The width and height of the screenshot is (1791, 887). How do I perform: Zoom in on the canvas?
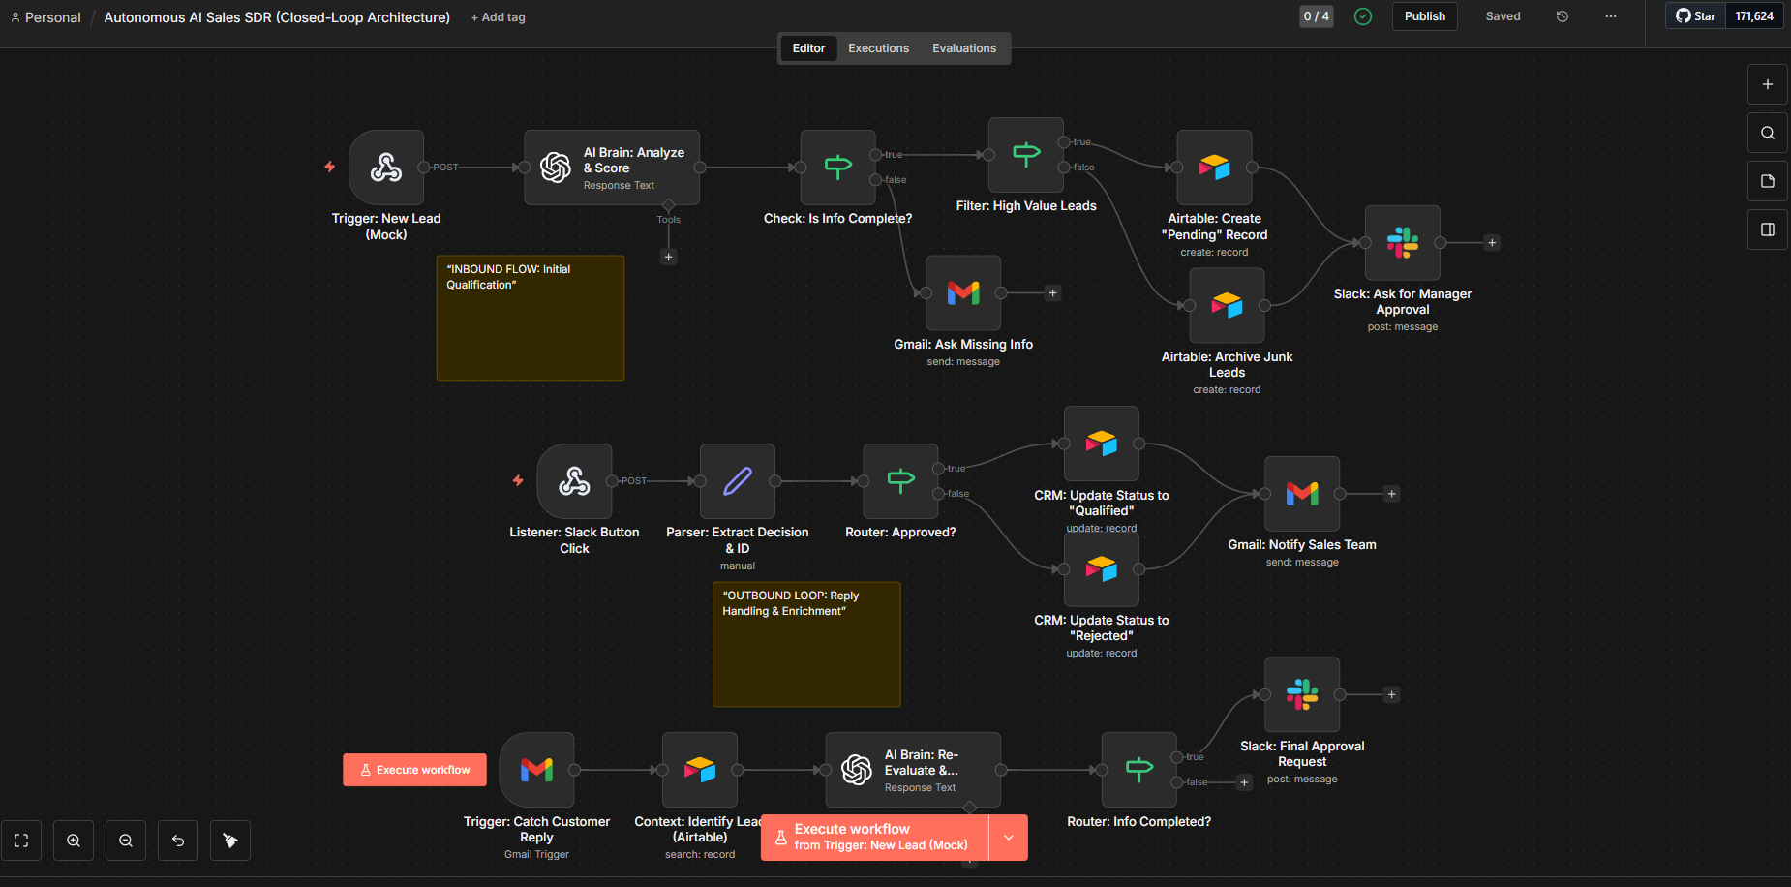(74, 841)
